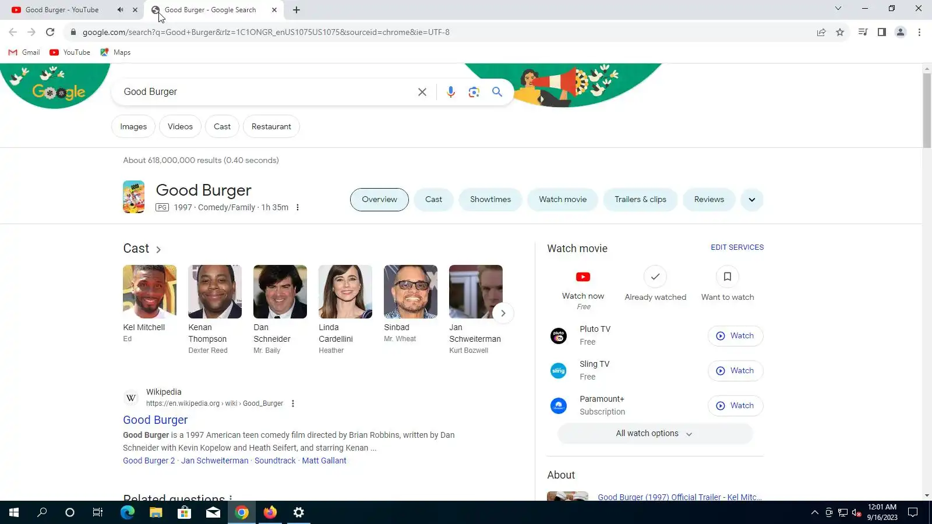
Task: Open Windows Start menu
Action: [14, 512]
